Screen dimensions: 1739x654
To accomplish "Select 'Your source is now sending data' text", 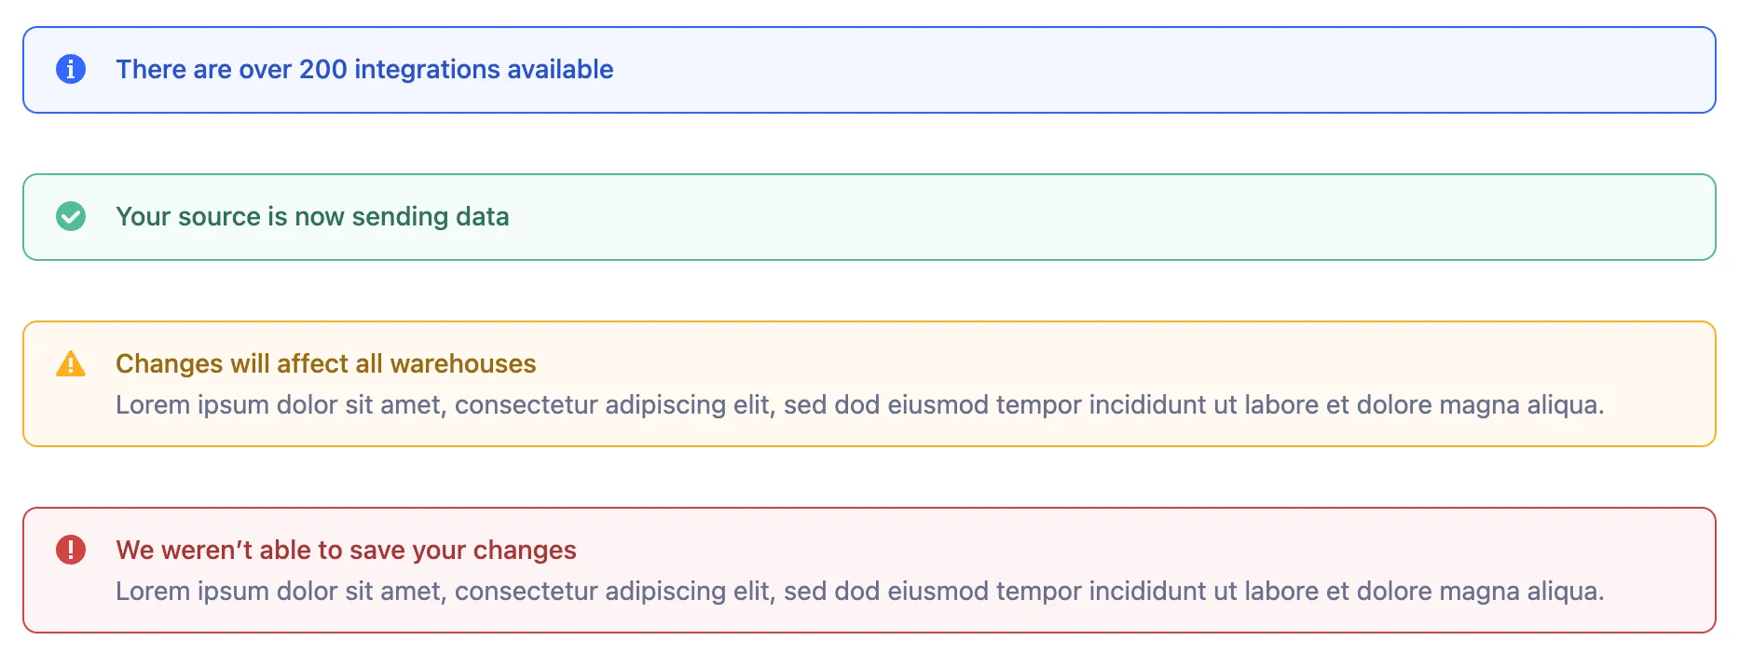I will click(312, 217).
